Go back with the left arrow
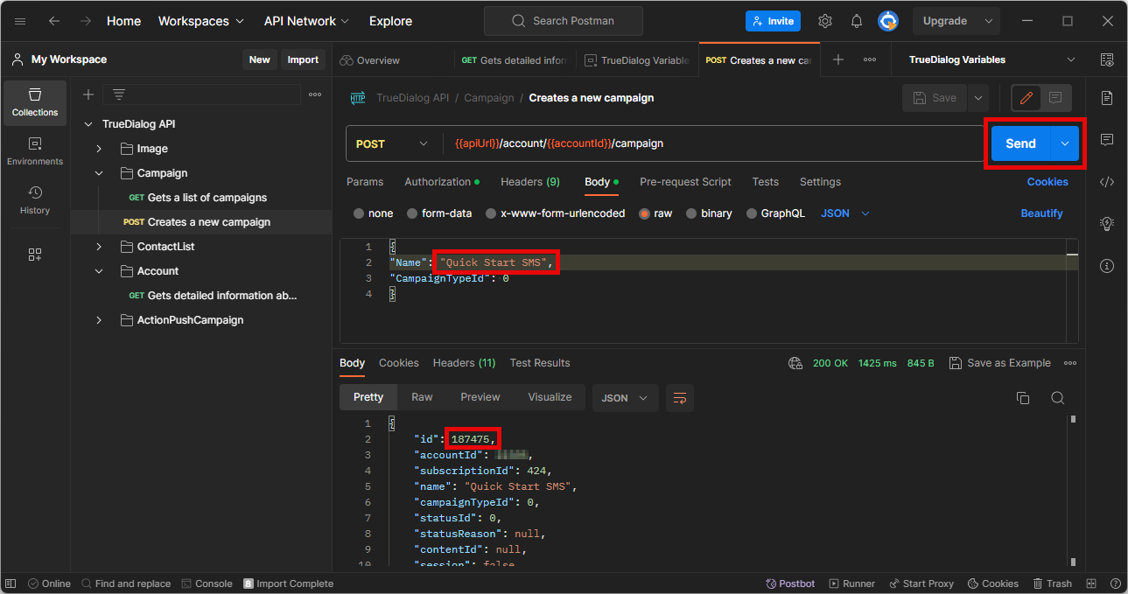The width and height of the screenshot is (1128, 594). click(x=54, y=21)
